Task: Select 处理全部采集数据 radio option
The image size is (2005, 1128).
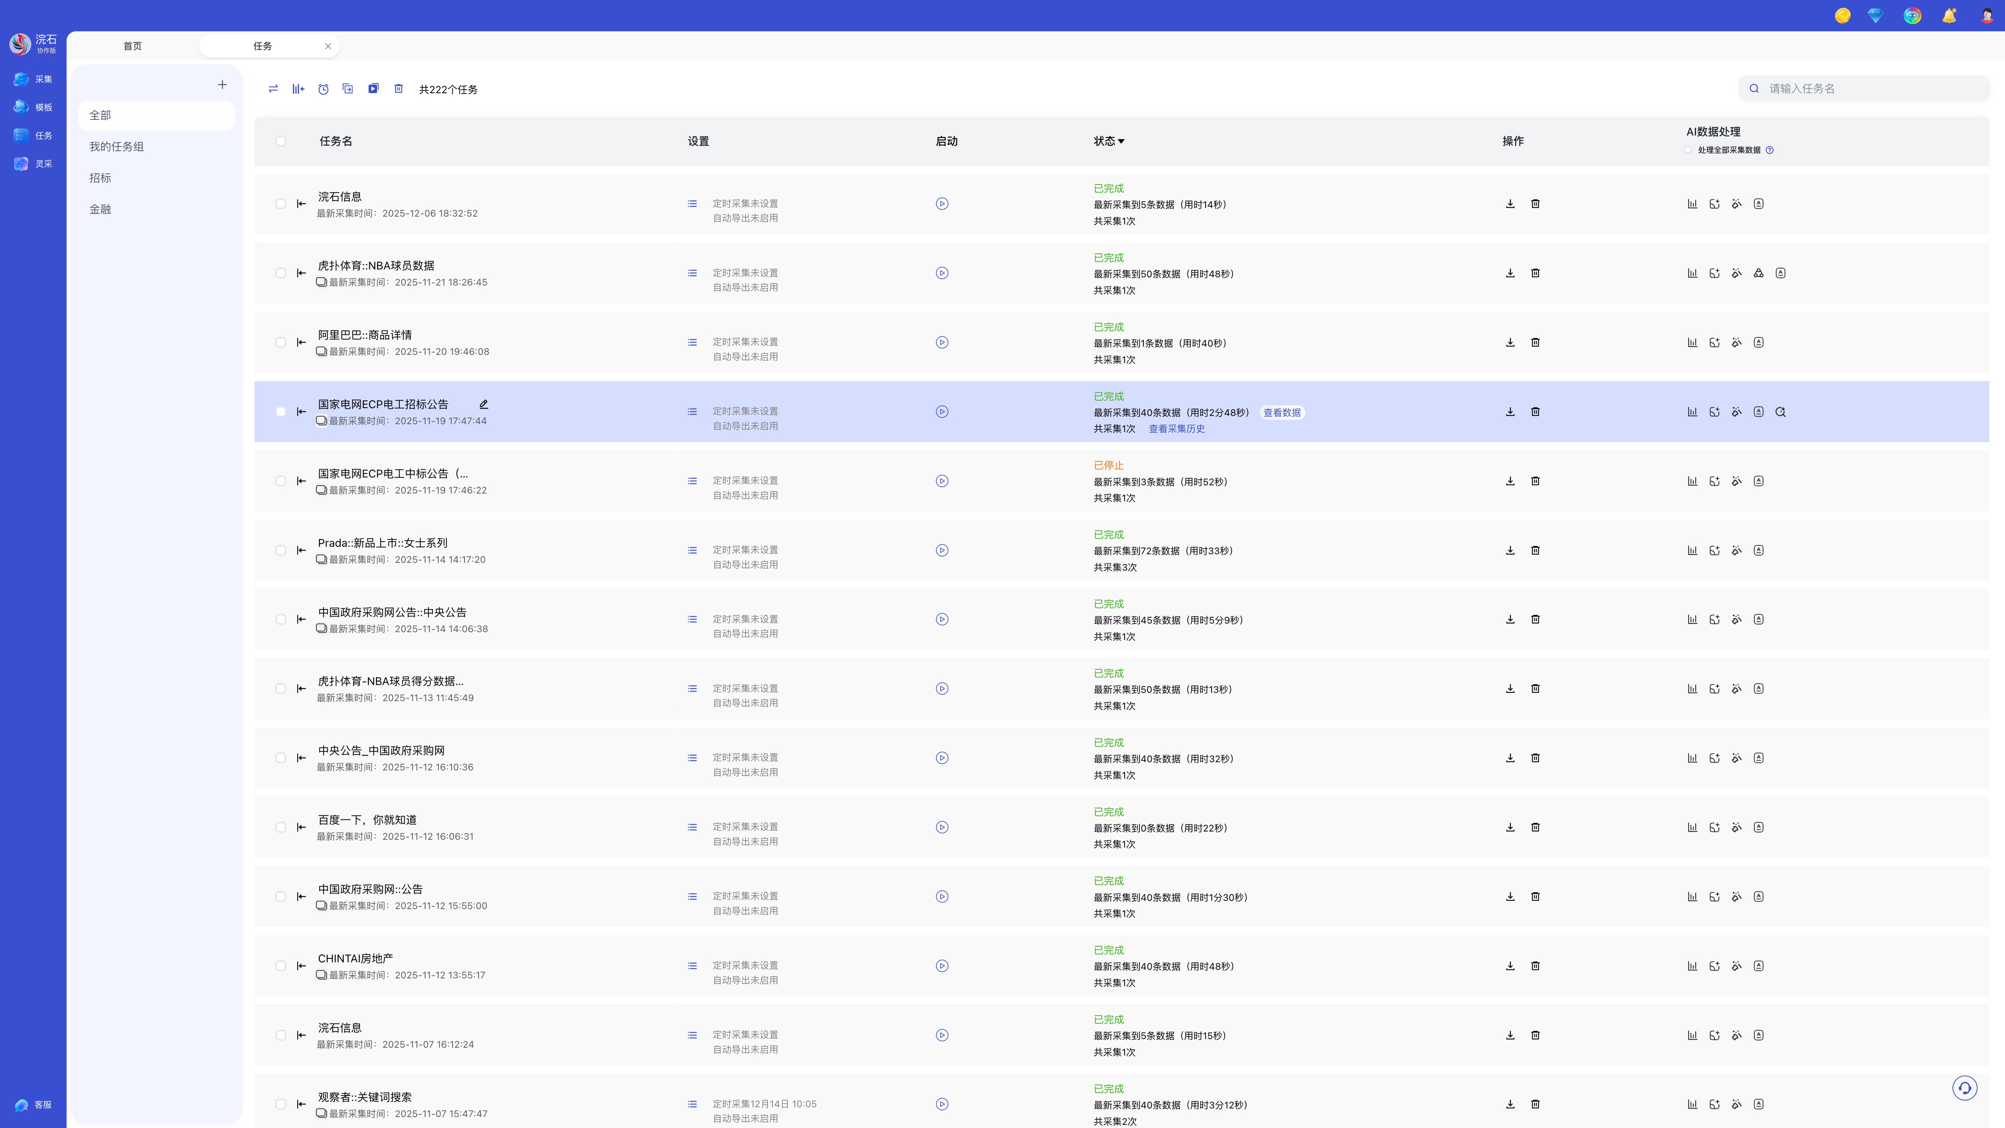Action: click(1687, 150)
